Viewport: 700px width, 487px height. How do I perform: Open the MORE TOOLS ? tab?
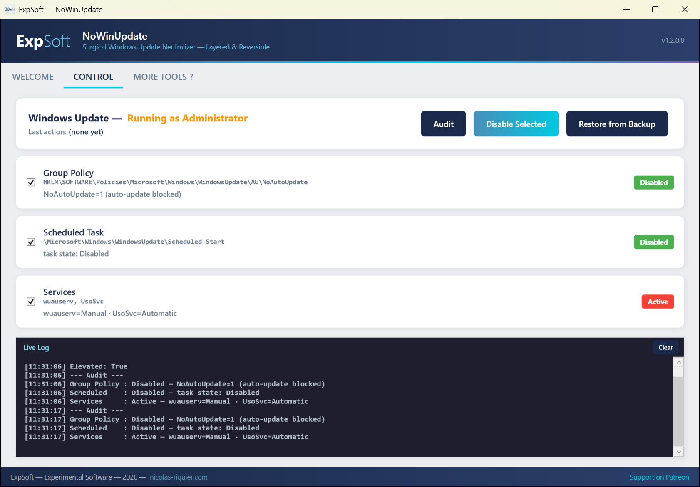tap(163, 77)
